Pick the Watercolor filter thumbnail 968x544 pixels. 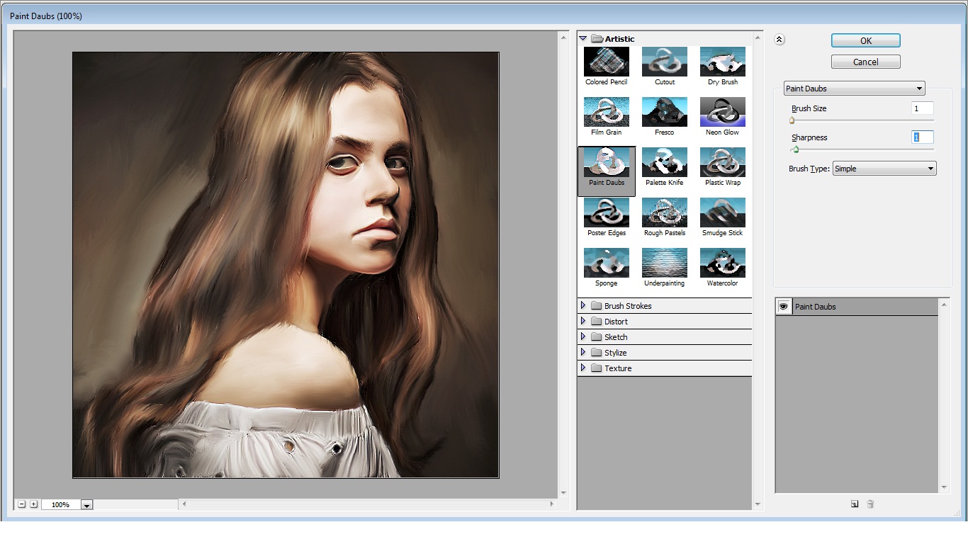click(722, 263)
